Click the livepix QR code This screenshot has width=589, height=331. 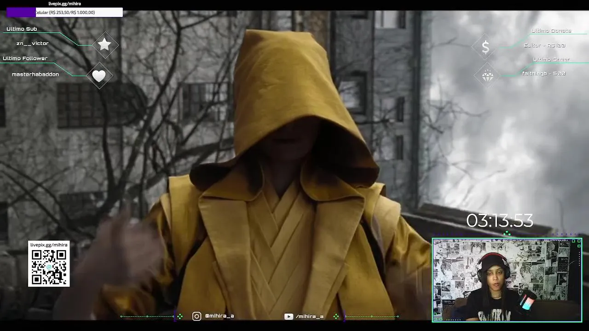tap(49, 267)
